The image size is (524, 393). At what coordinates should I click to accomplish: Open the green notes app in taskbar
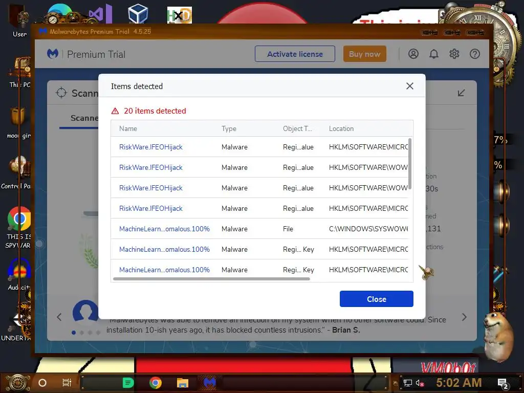[128, 383]
